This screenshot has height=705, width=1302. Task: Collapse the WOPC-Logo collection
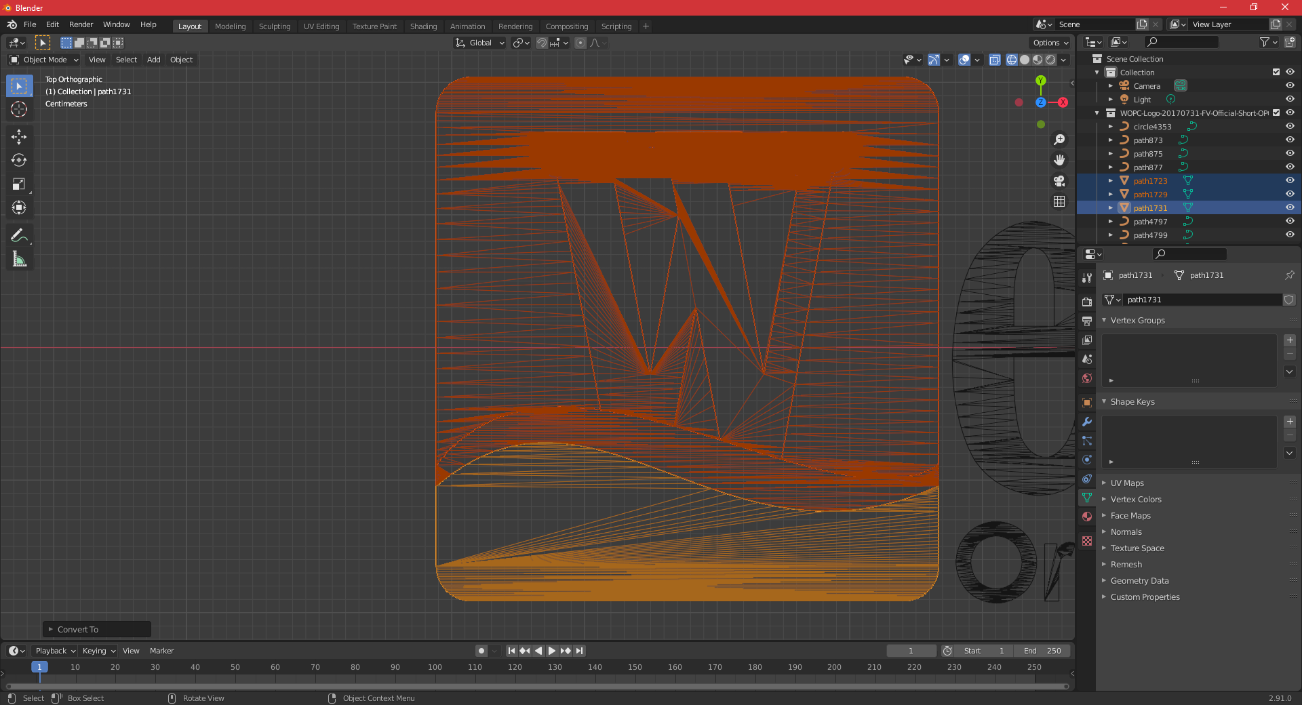click(1097, 113)
